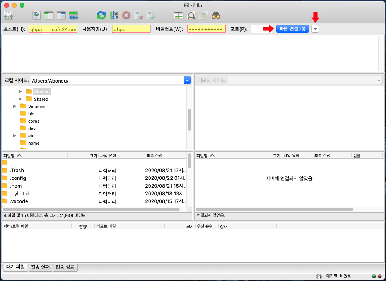
Task: Toggle local directory tree display icon
Action: click(x=49, y=15)
